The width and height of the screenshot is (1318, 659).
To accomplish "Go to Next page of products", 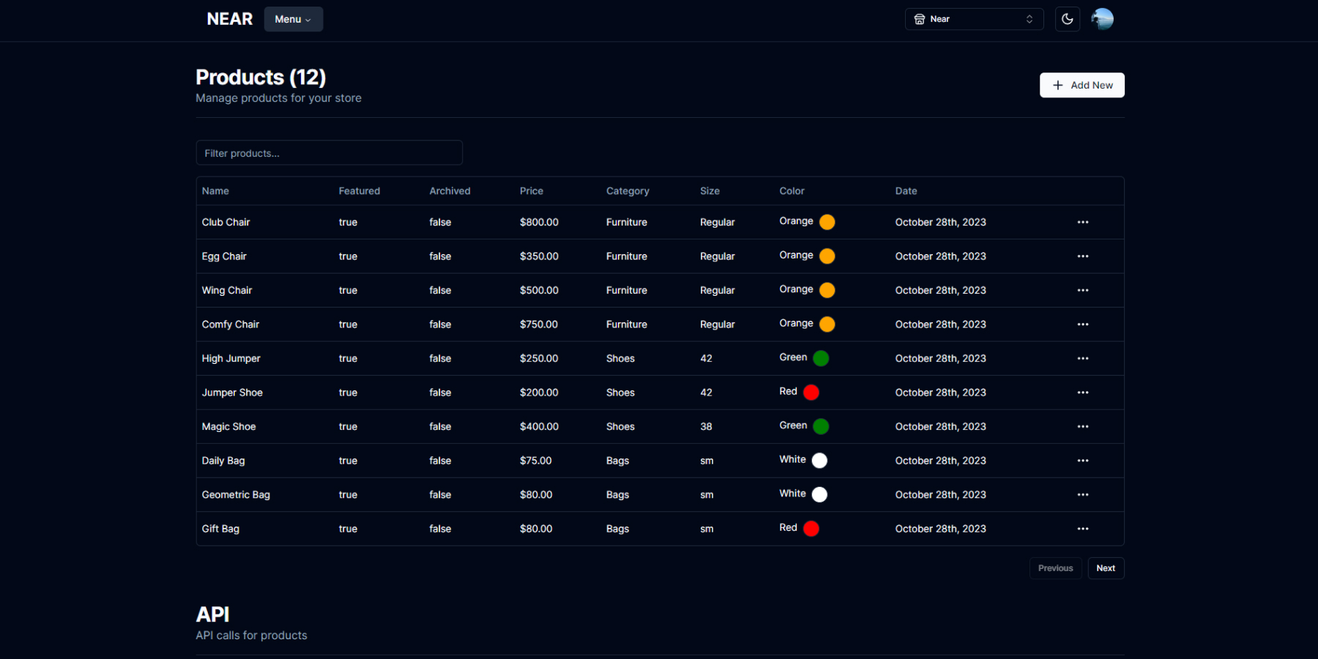I will (1105, 568).
